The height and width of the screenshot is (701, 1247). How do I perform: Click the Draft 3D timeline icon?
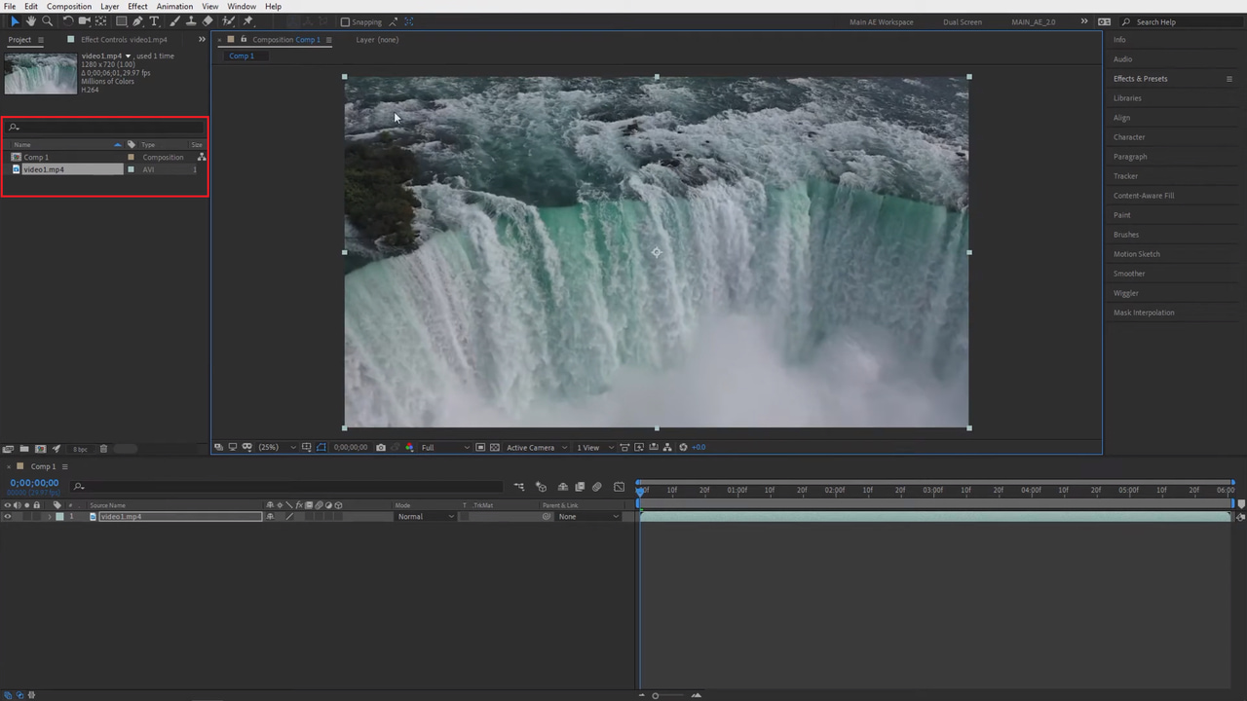pos(542,487)
